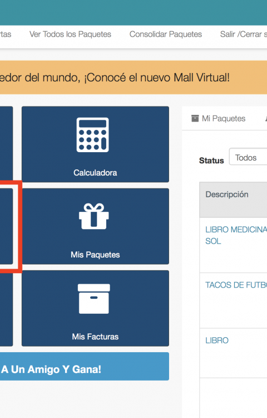
Task: Go to Consolidar Paquetes menu item
Action: click(x=166, y=35)
